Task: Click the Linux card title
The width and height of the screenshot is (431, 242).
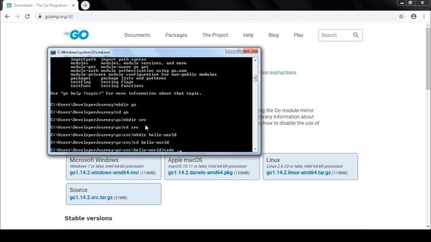Action: (273, 160)
